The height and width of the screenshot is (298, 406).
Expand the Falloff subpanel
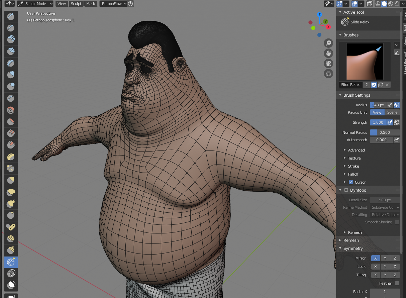point(353,174)
